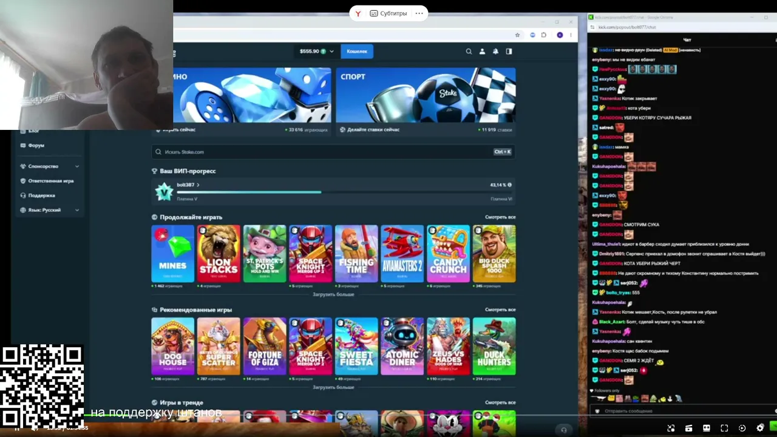777x437 pixels.
Task: Enter fullscreen from the video controls
Action: pos(724,428)
